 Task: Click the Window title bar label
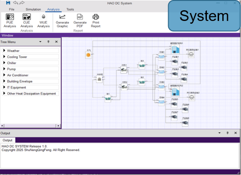[7, 35]
